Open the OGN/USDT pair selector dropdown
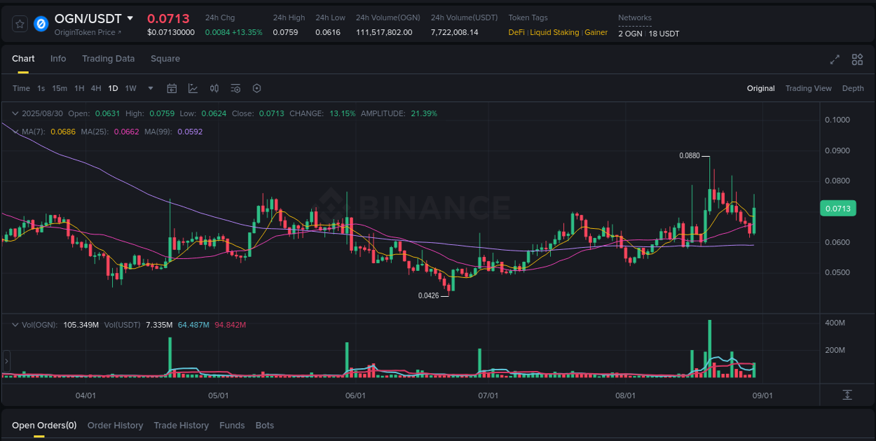The height and width of the screenshot is (441, 876). [x=129, y=18]
